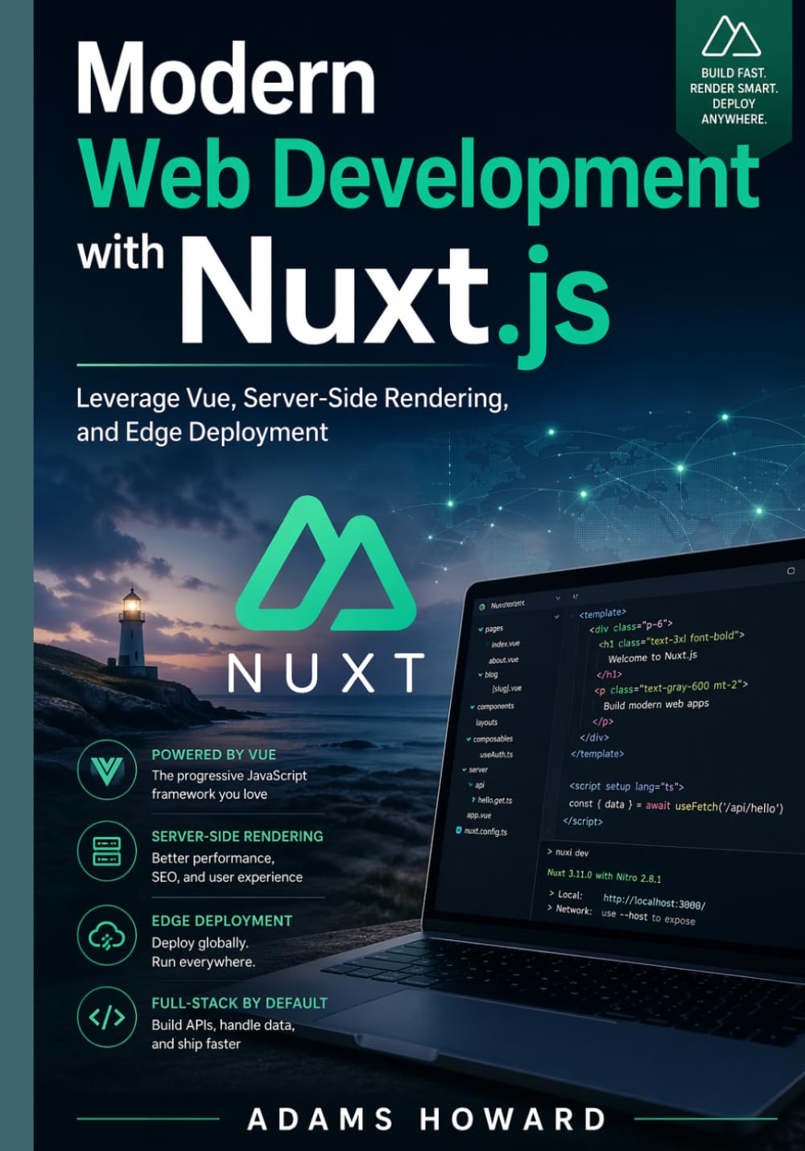Collapse the blog folder chevron

(x=481, y=675)
